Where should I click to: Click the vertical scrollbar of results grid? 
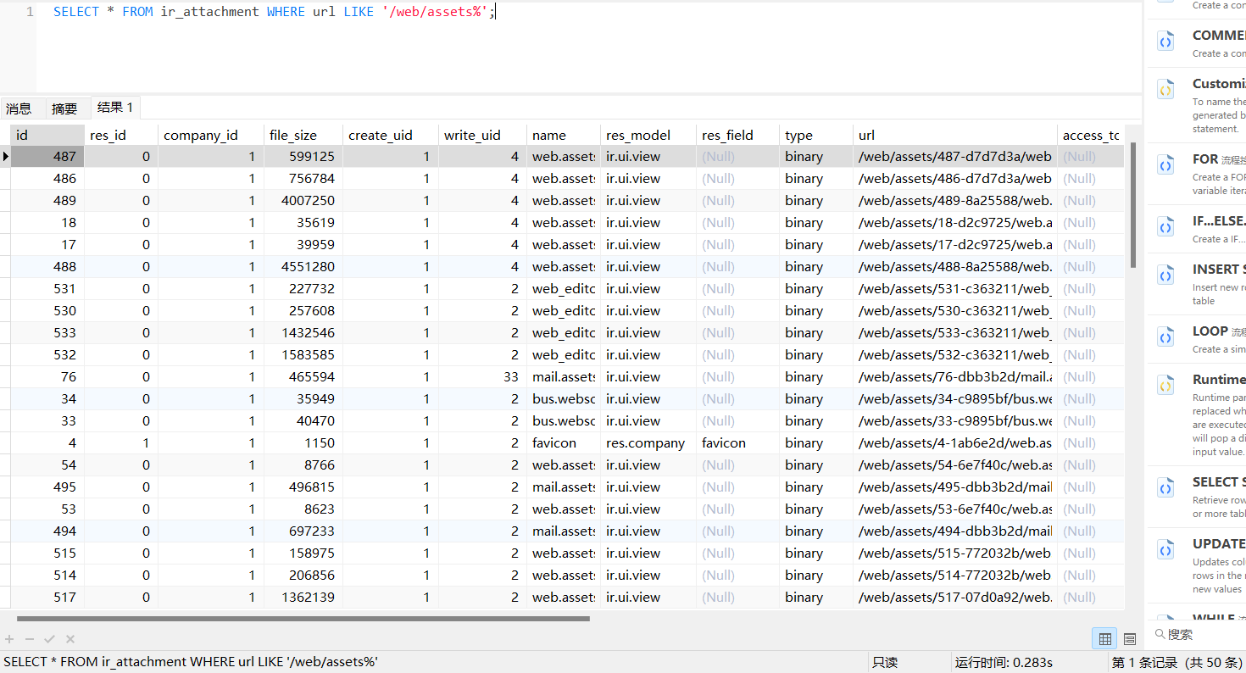tap(1133, 205)
